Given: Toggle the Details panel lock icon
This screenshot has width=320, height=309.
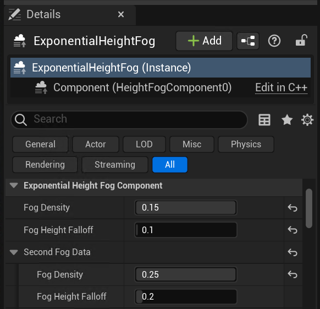Looking at the screenshot, I should click(x=301, y=40).
